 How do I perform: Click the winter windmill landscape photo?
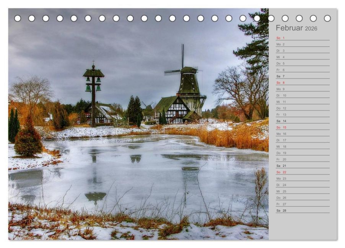pos(138,124)
